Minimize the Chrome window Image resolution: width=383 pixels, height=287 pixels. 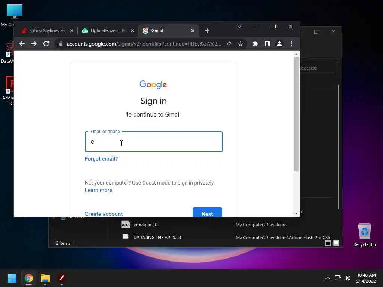pos(257,27)
